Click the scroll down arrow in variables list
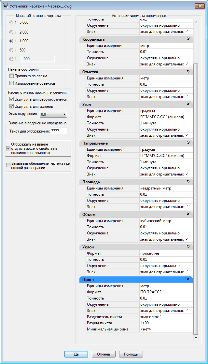The height and width of the screenshot is (364, 208). tap(196, 338)
